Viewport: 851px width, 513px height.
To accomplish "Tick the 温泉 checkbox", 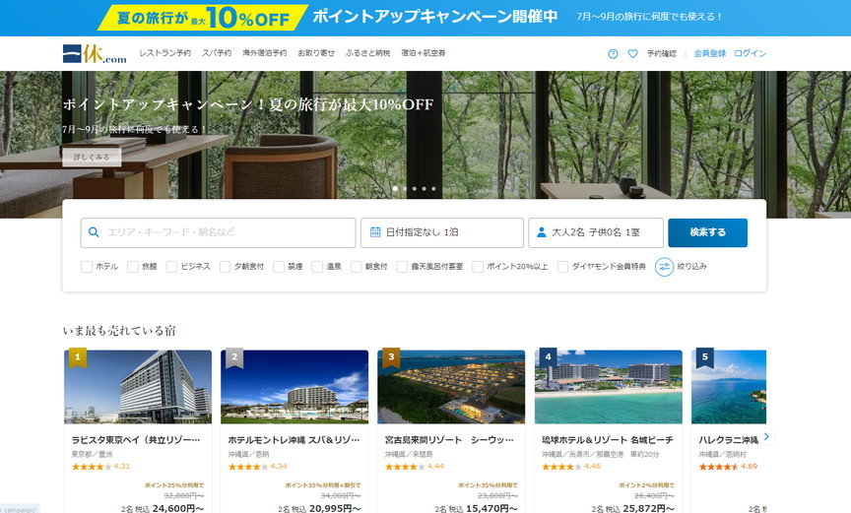I will tap(317, 266).
